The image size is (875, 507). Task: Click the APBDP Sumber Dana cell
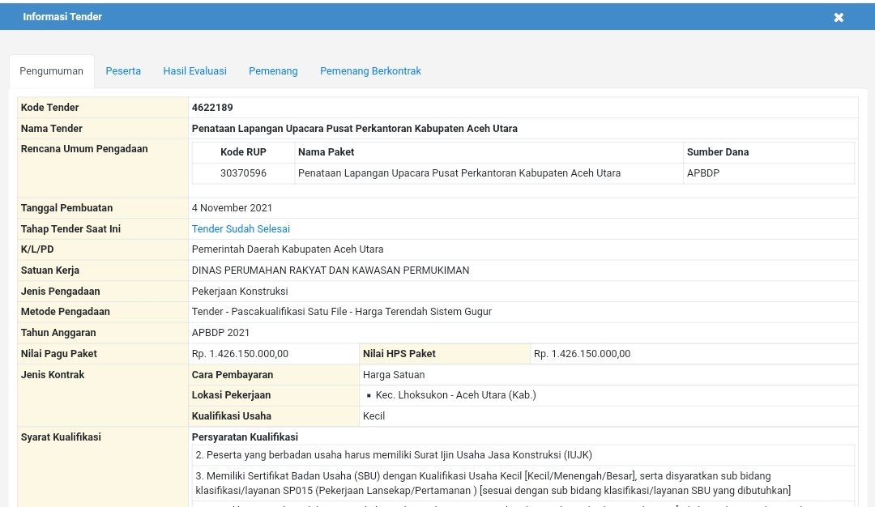703,173
